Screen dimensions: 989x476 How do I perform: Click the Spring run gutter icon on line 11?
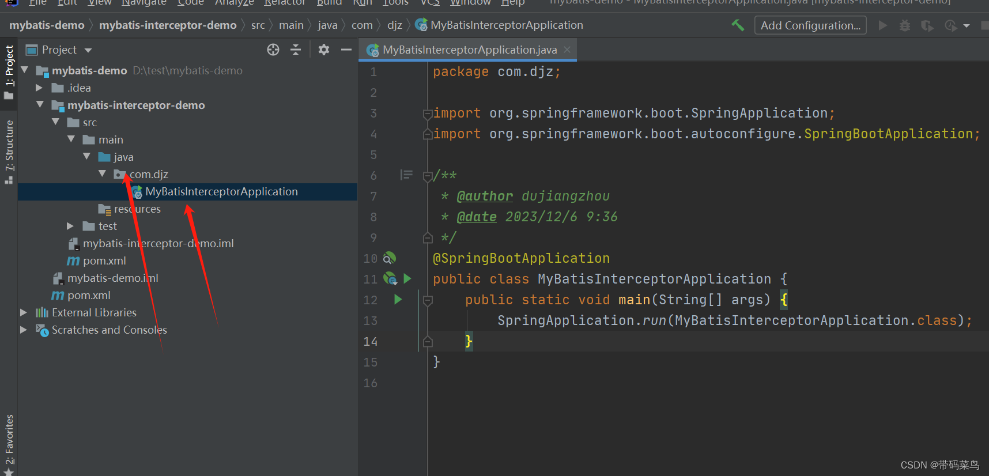click(x=390, y=279)
